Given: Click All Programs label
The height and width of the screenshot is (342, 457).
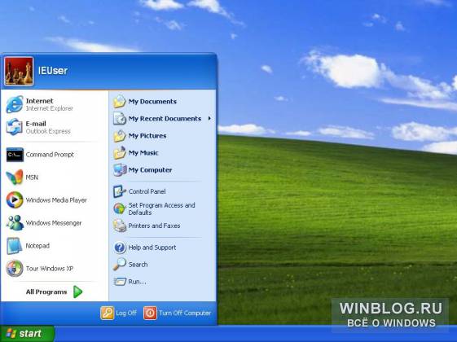Looking at the screenshot, I should tap(46, 292).
